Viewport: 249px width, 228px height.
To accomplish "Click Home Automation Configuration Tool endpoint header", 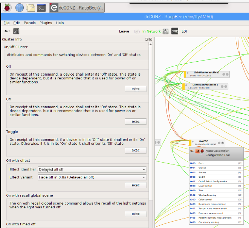I will 216,154.
